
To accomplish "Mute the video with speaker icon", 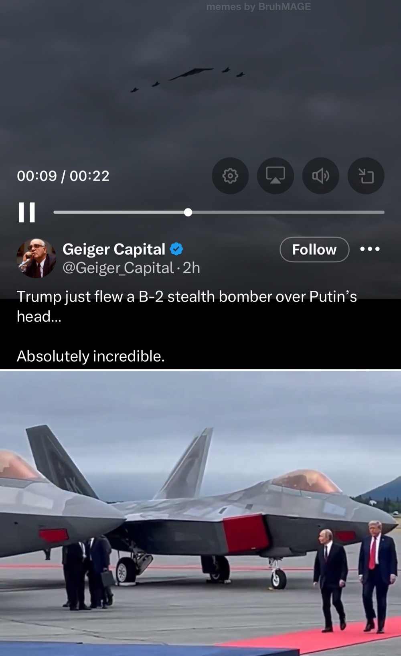I will pyautogui.click(x=321, y=176).
